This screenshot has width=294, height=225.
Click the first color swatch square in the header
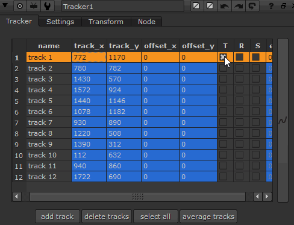point(196,6)
